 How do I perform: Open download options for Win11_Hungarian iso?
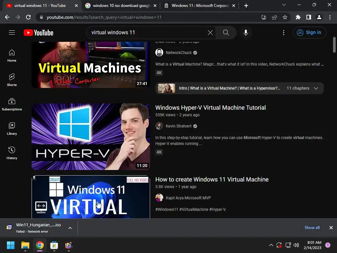click(x=70, y=228)
